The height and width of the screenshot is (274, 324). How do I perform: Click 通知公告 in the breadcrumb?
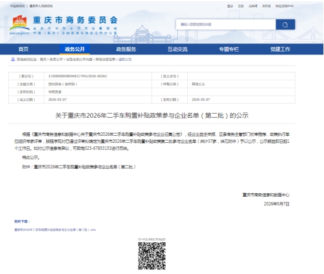[125, 59]
